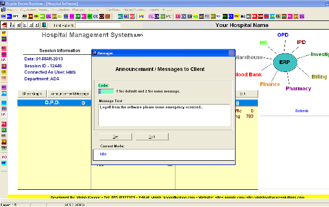Screen dimensions: 329x207
Task: Click the green XR sidebar icon
Action: tap(4, 130)
